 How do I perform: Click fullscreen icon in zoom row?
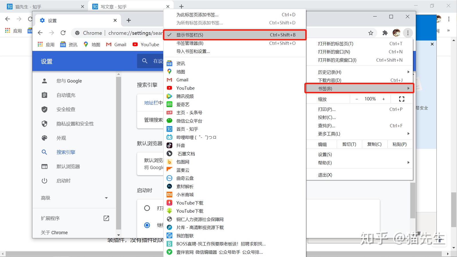(401, 99)
